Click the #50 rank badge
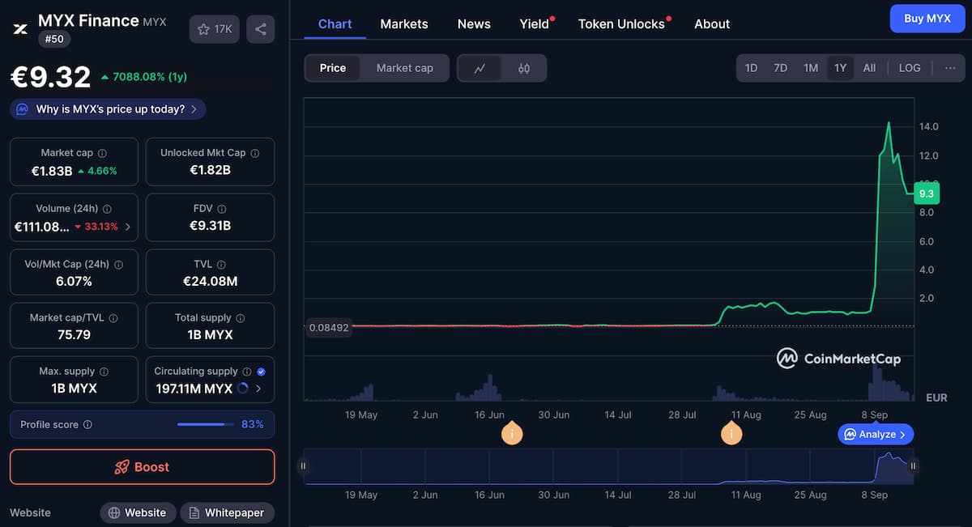972x527 pixels. 53,39
